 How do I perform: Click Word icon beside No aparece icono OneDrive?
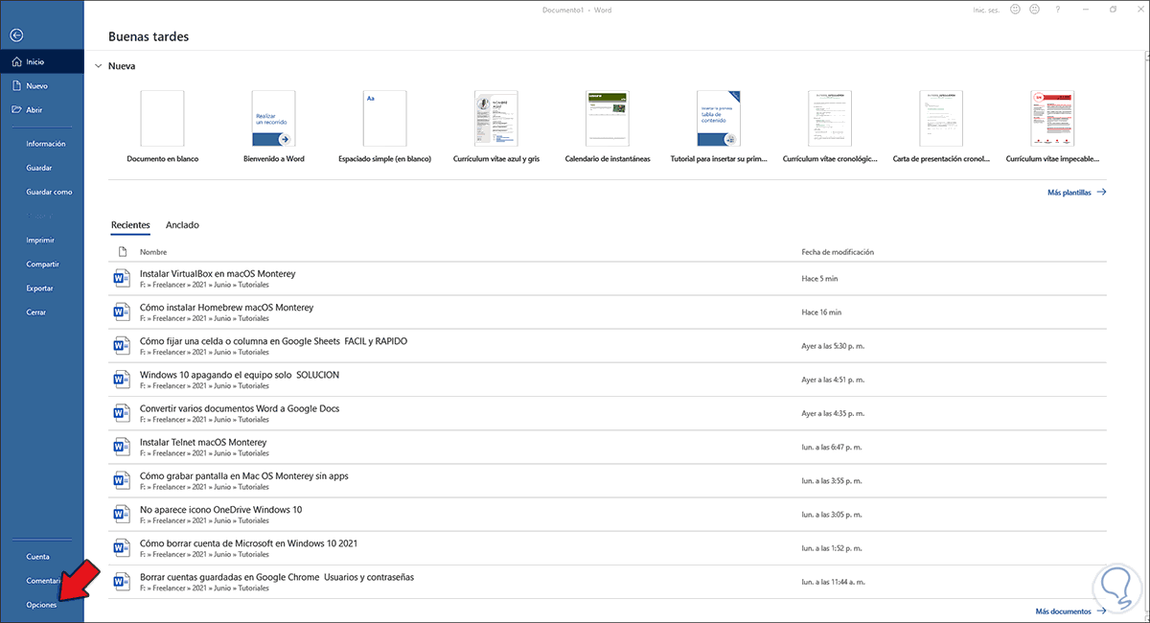coord(122,514)
